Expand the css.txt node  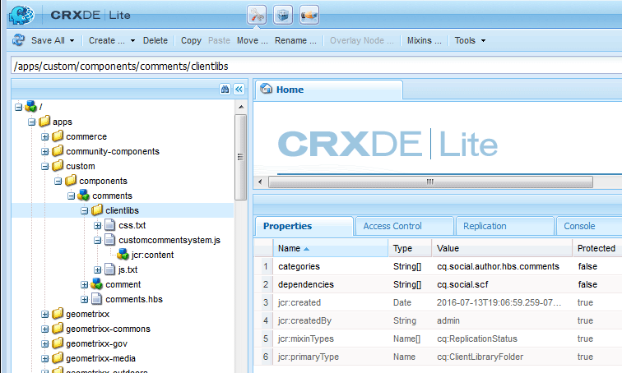tap(98, 226)
